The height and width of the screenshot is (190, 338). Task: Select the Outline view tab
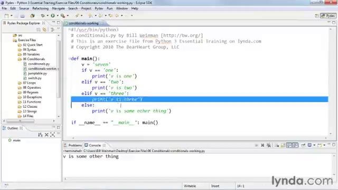[12, 128]
